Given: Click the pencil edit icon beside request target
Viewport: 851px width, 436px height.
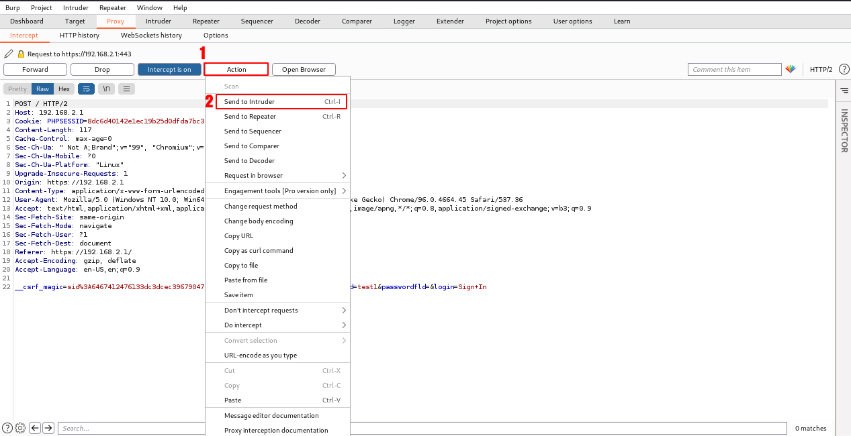Looking at the screenshot, I should coord(9,54).
